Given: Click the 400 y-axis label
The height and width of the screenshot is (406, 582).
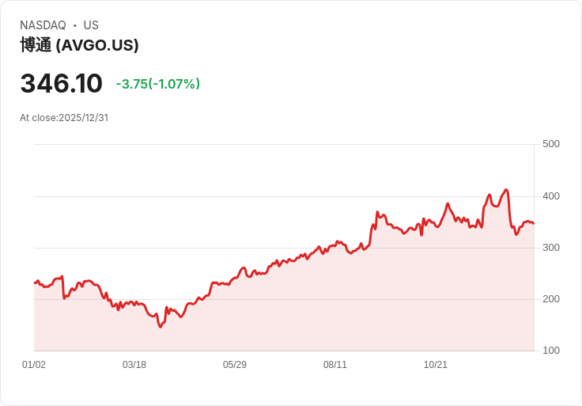Looking at the screenshot, I should [x=550, y=196].
